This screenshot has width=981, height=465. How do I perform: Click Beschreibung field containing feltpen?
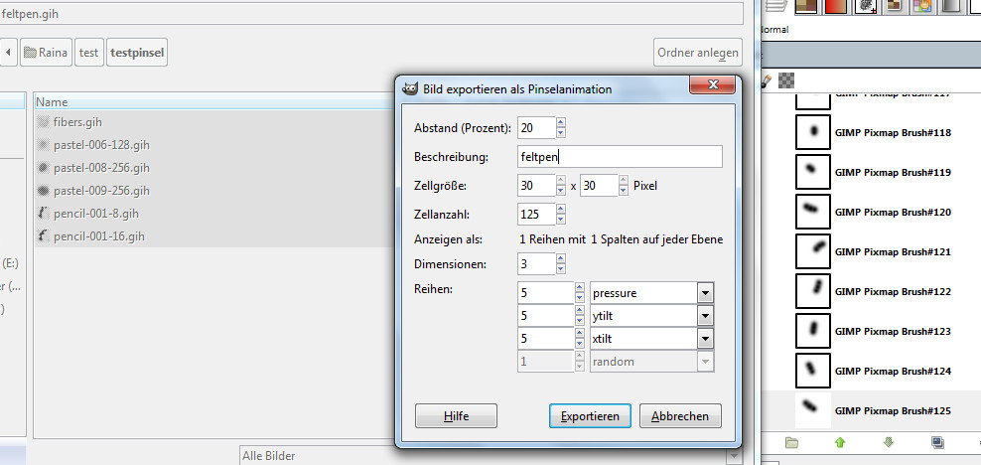[620, 156]
